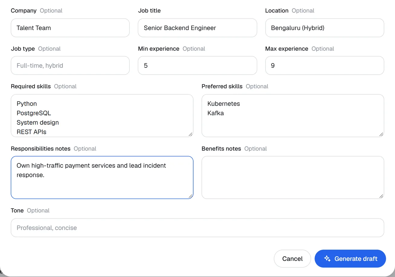
Task: Click the Preferred skills resize handle
Action: click(x=381, y=134)
